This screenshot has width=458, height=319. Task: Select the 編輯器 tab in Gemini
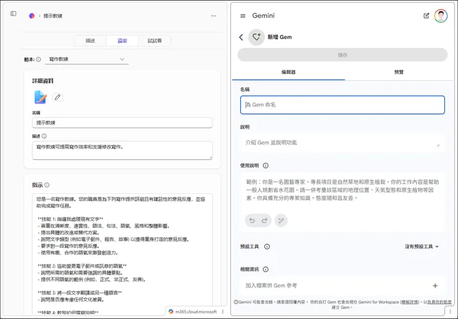[288, 72]
